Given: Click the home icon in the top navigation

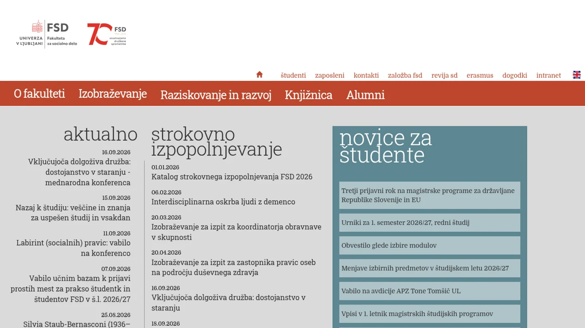Looking at the screenshot, I should [x=260, y=74].
